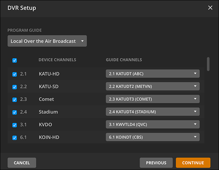Click the channel list scrollbar thumb
This screenshot has width=219, height=170.
208,64
